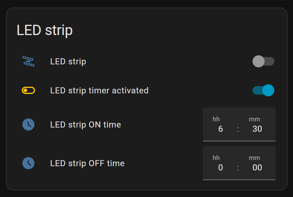Click the LED strip OFF time row label
This screenshot has width=293, height=197.
pos(87,163)
